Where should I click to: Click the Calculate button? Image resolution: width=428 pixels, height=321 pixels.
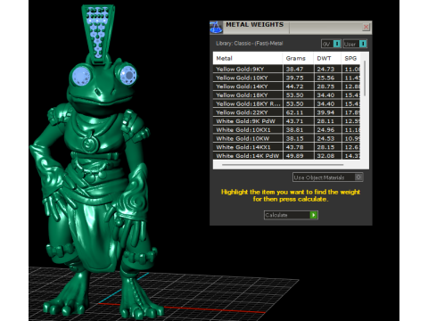[x=291, y=215]
